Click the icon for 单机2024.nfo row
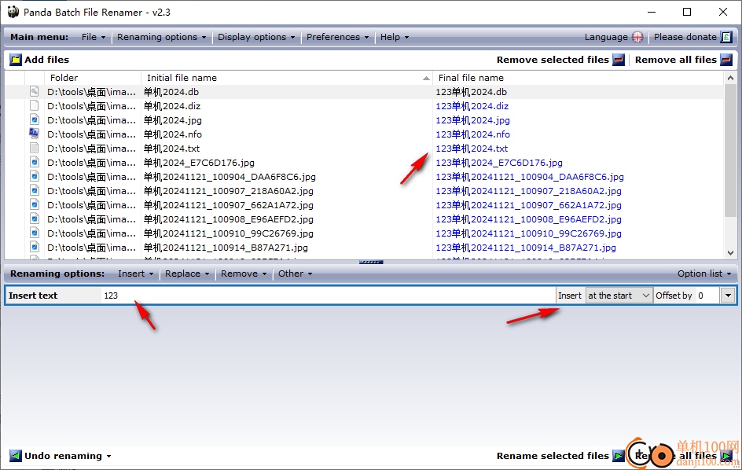The height and width of the screenshot is (470, 742). 34,134
